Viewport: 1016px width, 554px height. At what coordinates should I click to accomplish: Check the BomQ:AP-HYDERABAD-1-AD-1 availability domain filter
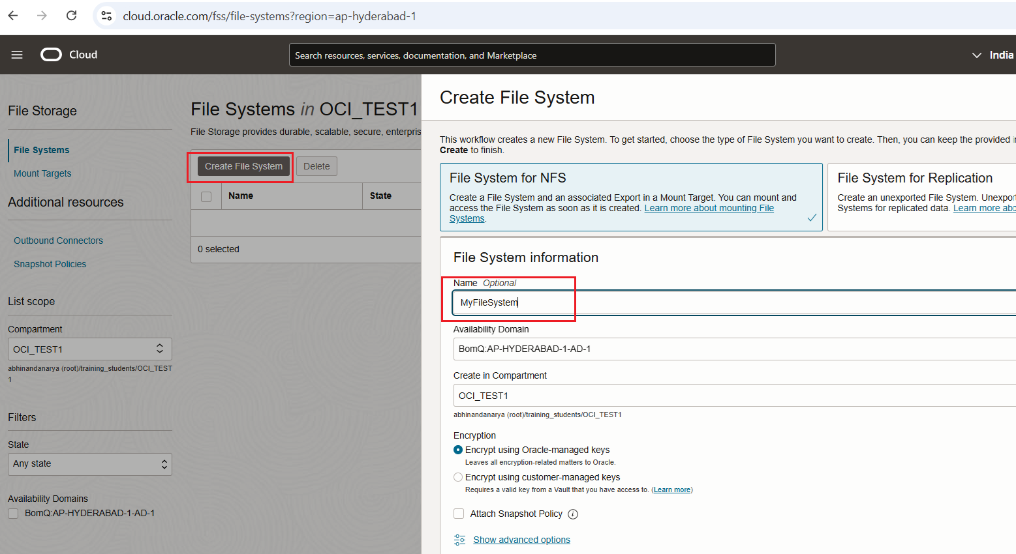(x=13, y=514)
